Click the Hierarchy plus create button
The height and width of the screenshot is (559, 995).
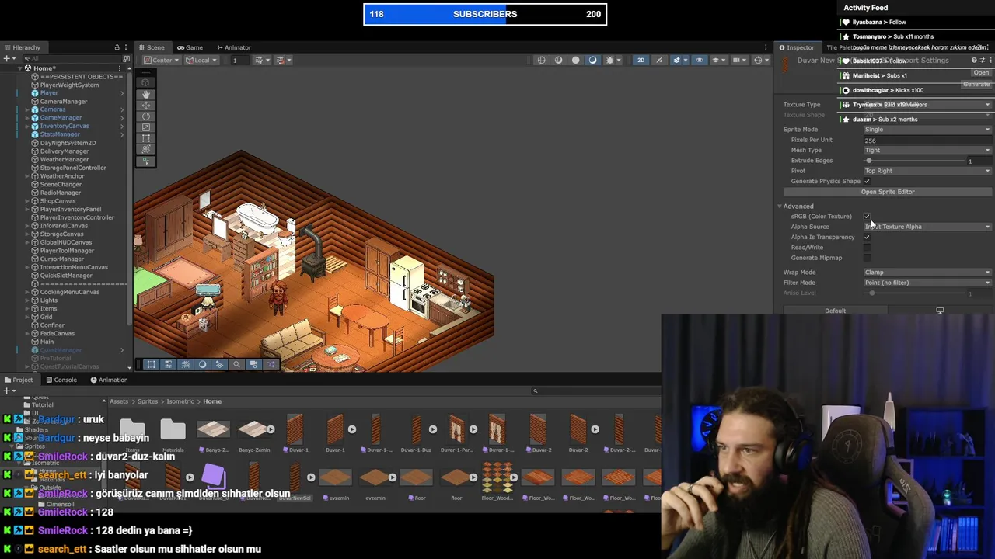tap(9, 58)
